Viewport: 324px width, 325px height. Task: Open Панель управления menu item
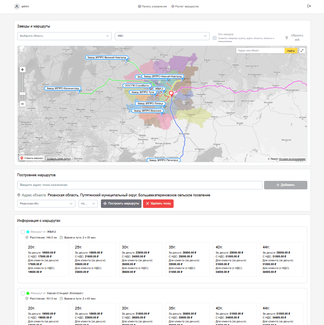coord(152,7)
